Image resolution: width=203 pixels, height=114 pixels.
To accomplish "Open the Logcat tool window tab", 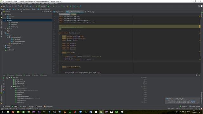I will coord(6,106).
